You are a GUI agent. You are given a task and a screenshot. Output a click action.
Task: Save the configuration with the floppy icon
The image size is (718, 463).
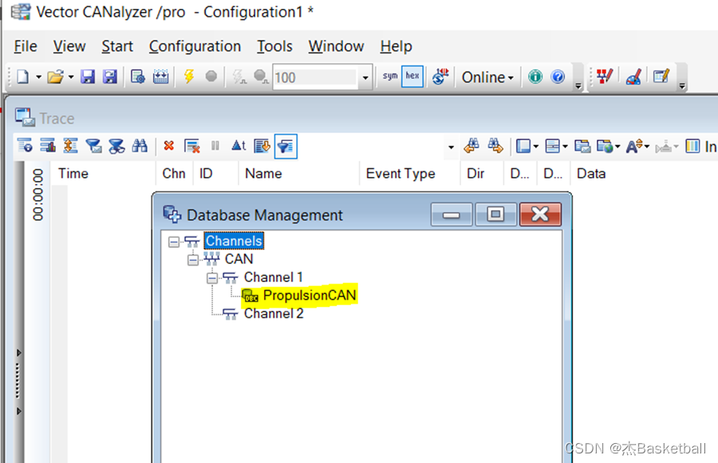(x=88, y=77)
